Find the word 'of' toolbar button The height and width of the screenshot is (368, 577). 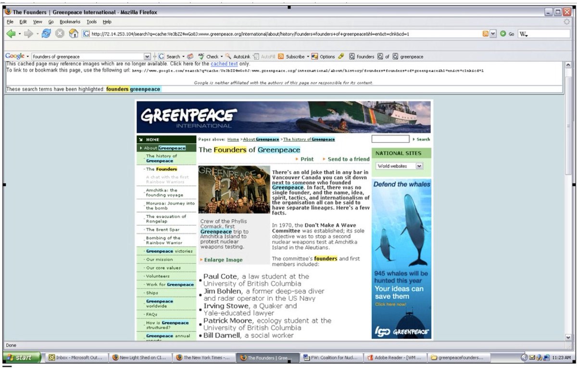[x=383, y=56]
